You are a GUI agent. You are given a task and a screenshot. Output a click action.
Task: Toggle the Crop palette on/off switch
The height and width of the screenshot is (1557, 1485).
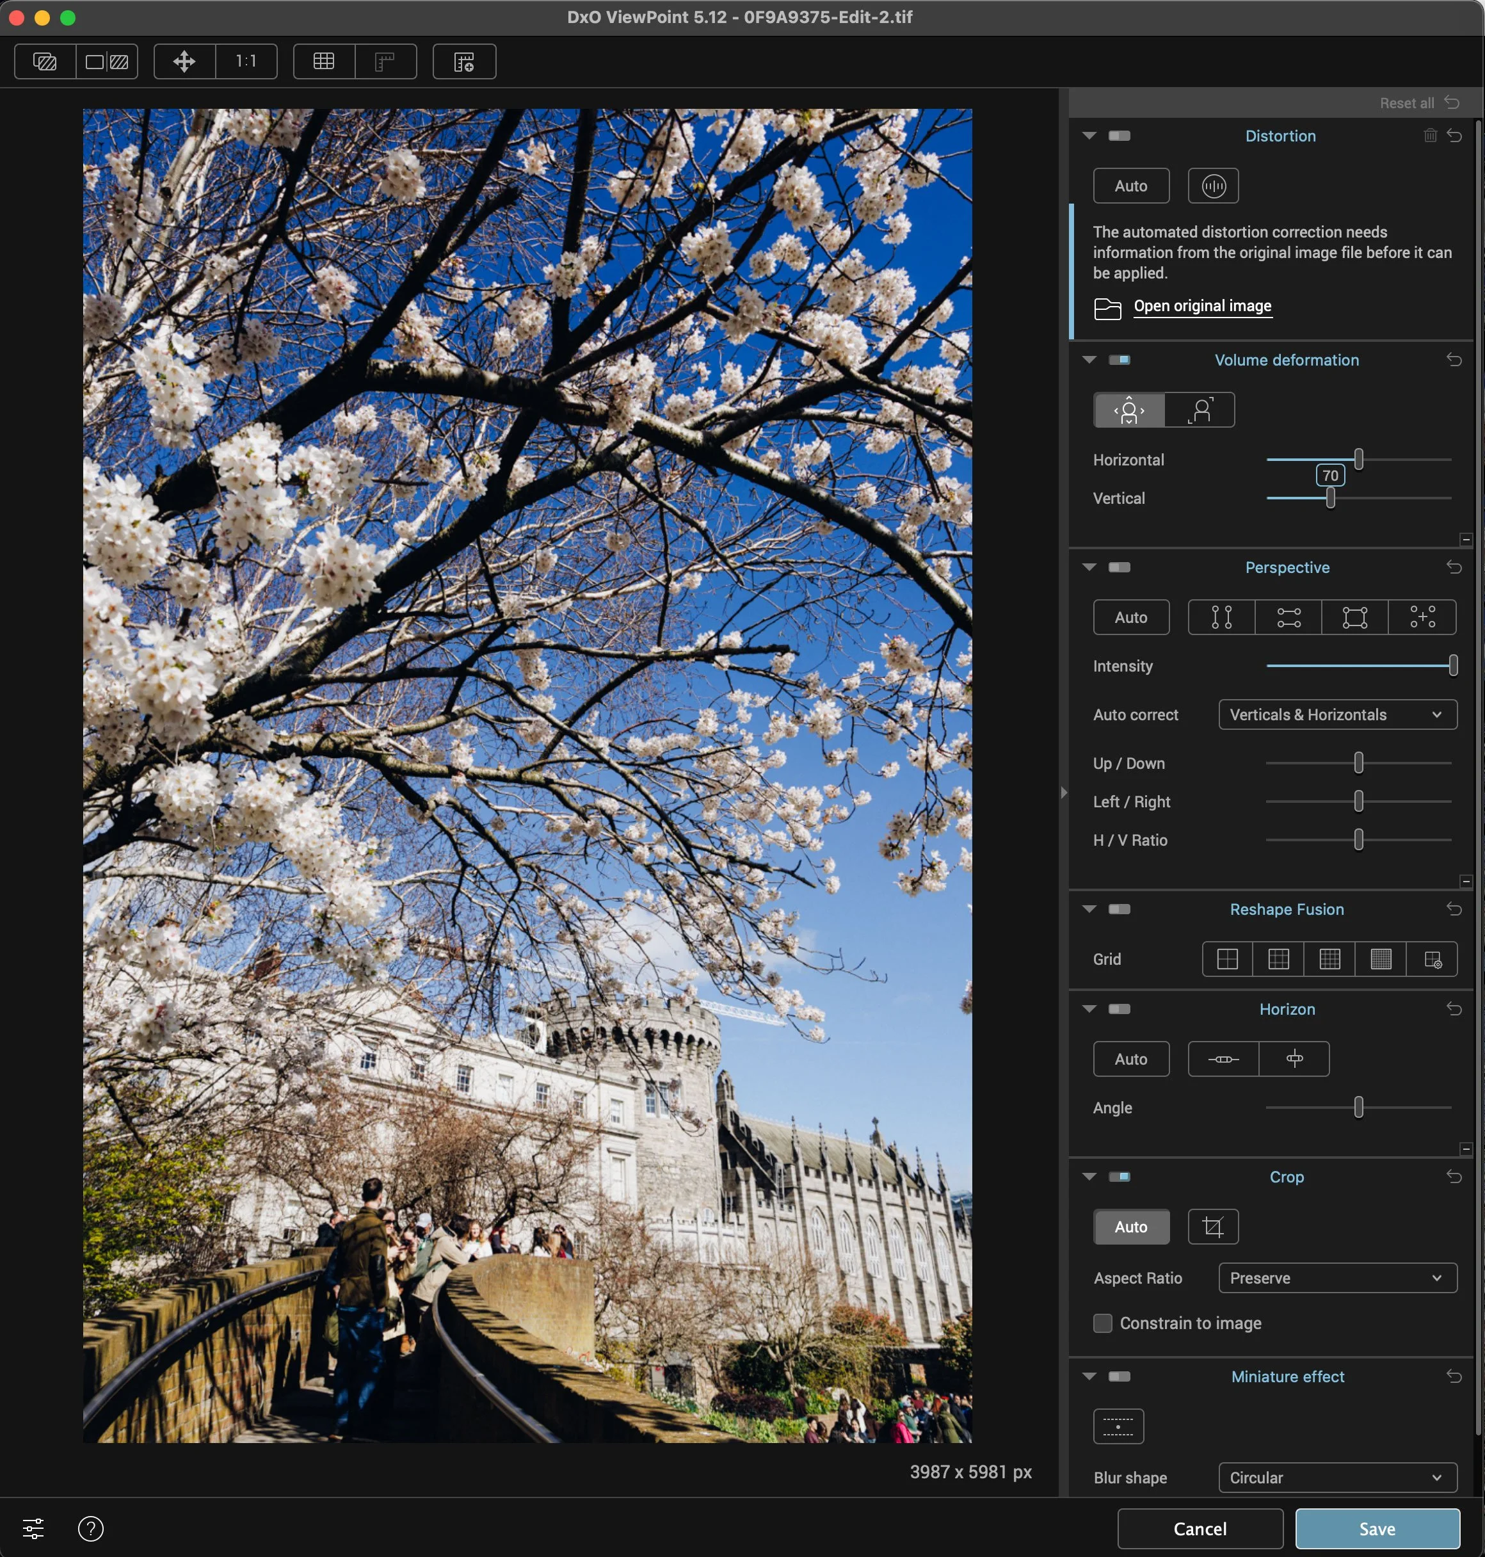tap(1120, 1177)
